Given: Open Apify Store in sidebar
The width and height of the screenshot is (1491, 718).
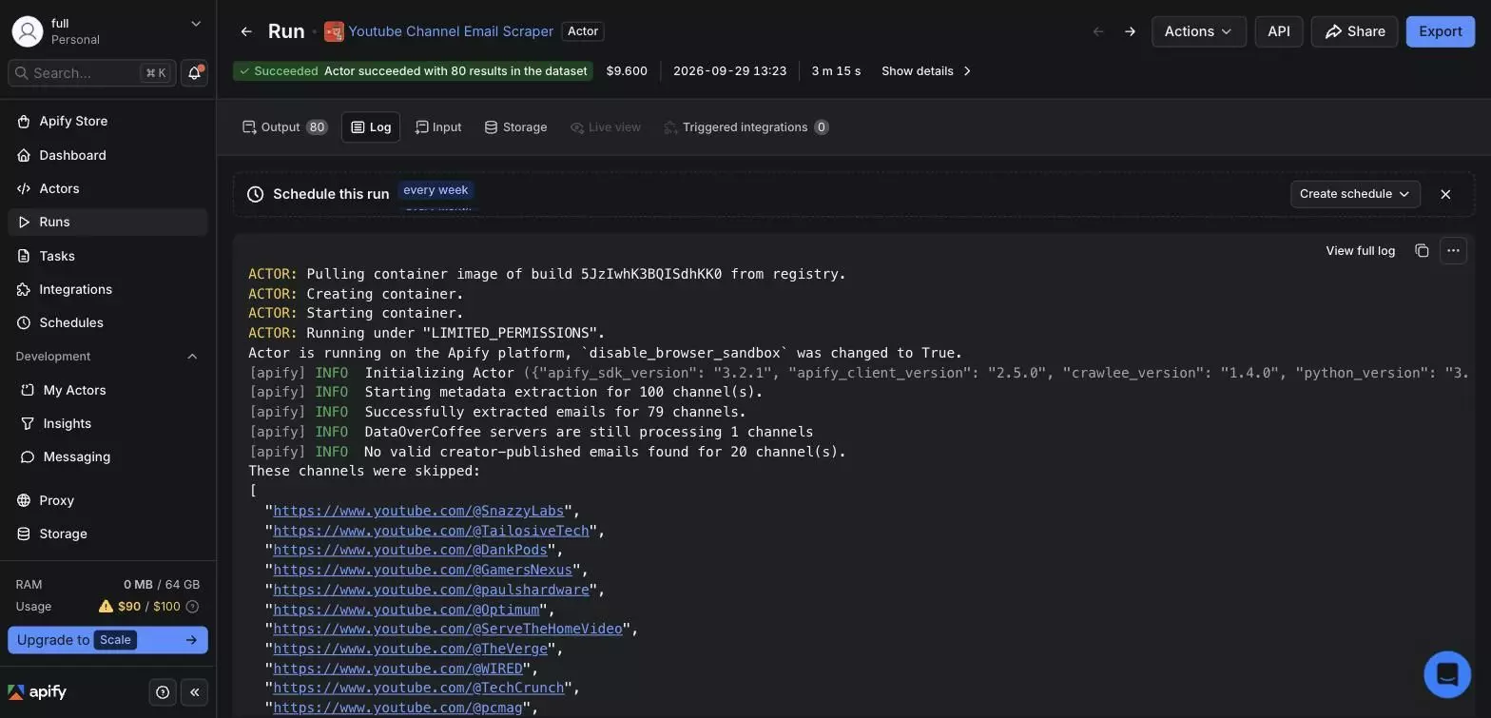Looking at the screenshot, I should tap(107, 122).
